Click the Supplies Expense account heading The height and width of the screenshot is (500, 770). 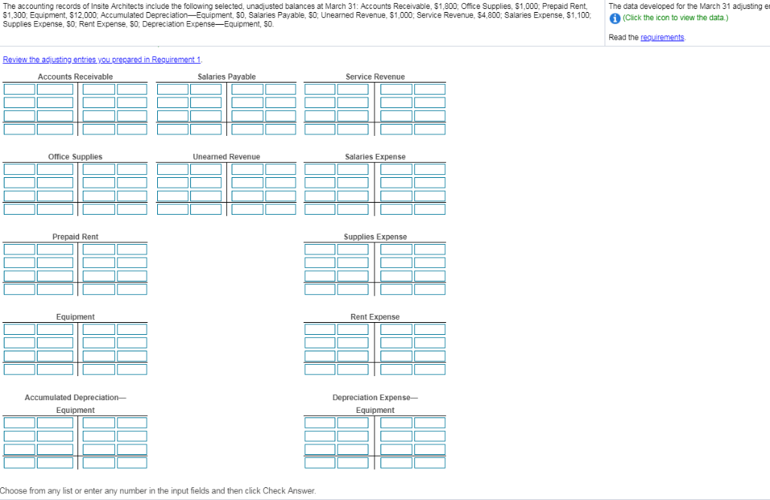click(x=375, y=236)
